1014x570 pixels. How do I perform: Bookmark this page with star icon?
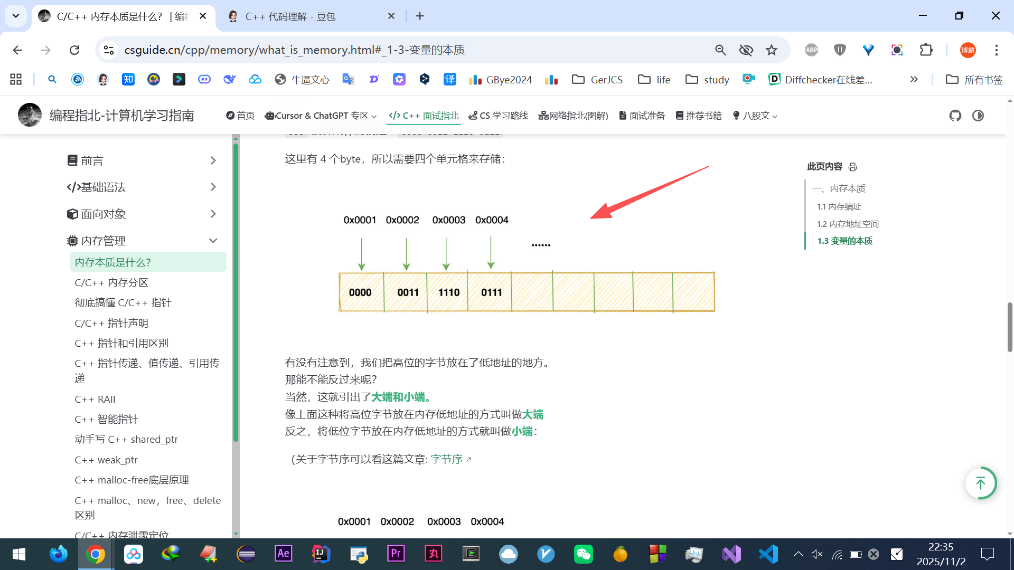772,50
